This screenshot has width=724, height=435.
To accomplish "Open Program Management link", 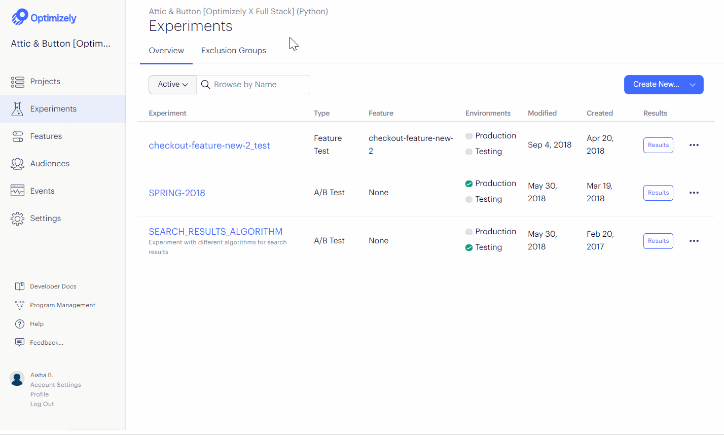I will pyautogui.click(x=63, y=305).
